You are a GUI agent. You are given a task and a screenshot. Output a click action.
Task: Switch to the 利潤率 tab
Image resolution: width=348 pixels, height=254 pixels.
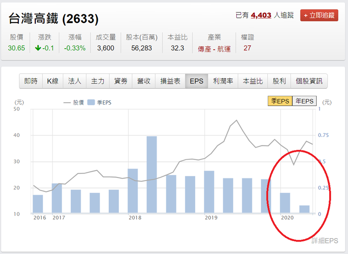(x=223, y=81)
